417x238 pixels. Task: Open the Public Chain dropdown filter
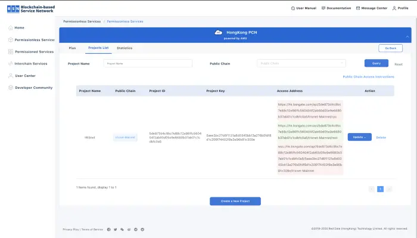[x=301, y=63]
